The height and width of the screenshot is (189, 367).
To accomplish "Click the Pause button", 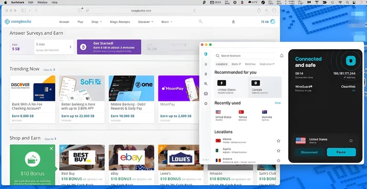I will 341,152.
